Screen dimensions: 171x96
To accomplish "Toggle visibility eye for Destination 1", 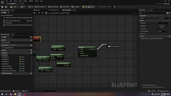I will pos(32,59).
